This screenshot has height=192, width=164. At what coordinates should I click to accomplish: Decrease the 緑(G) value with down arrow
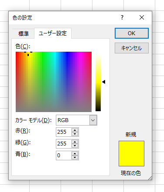coord(75,146)
